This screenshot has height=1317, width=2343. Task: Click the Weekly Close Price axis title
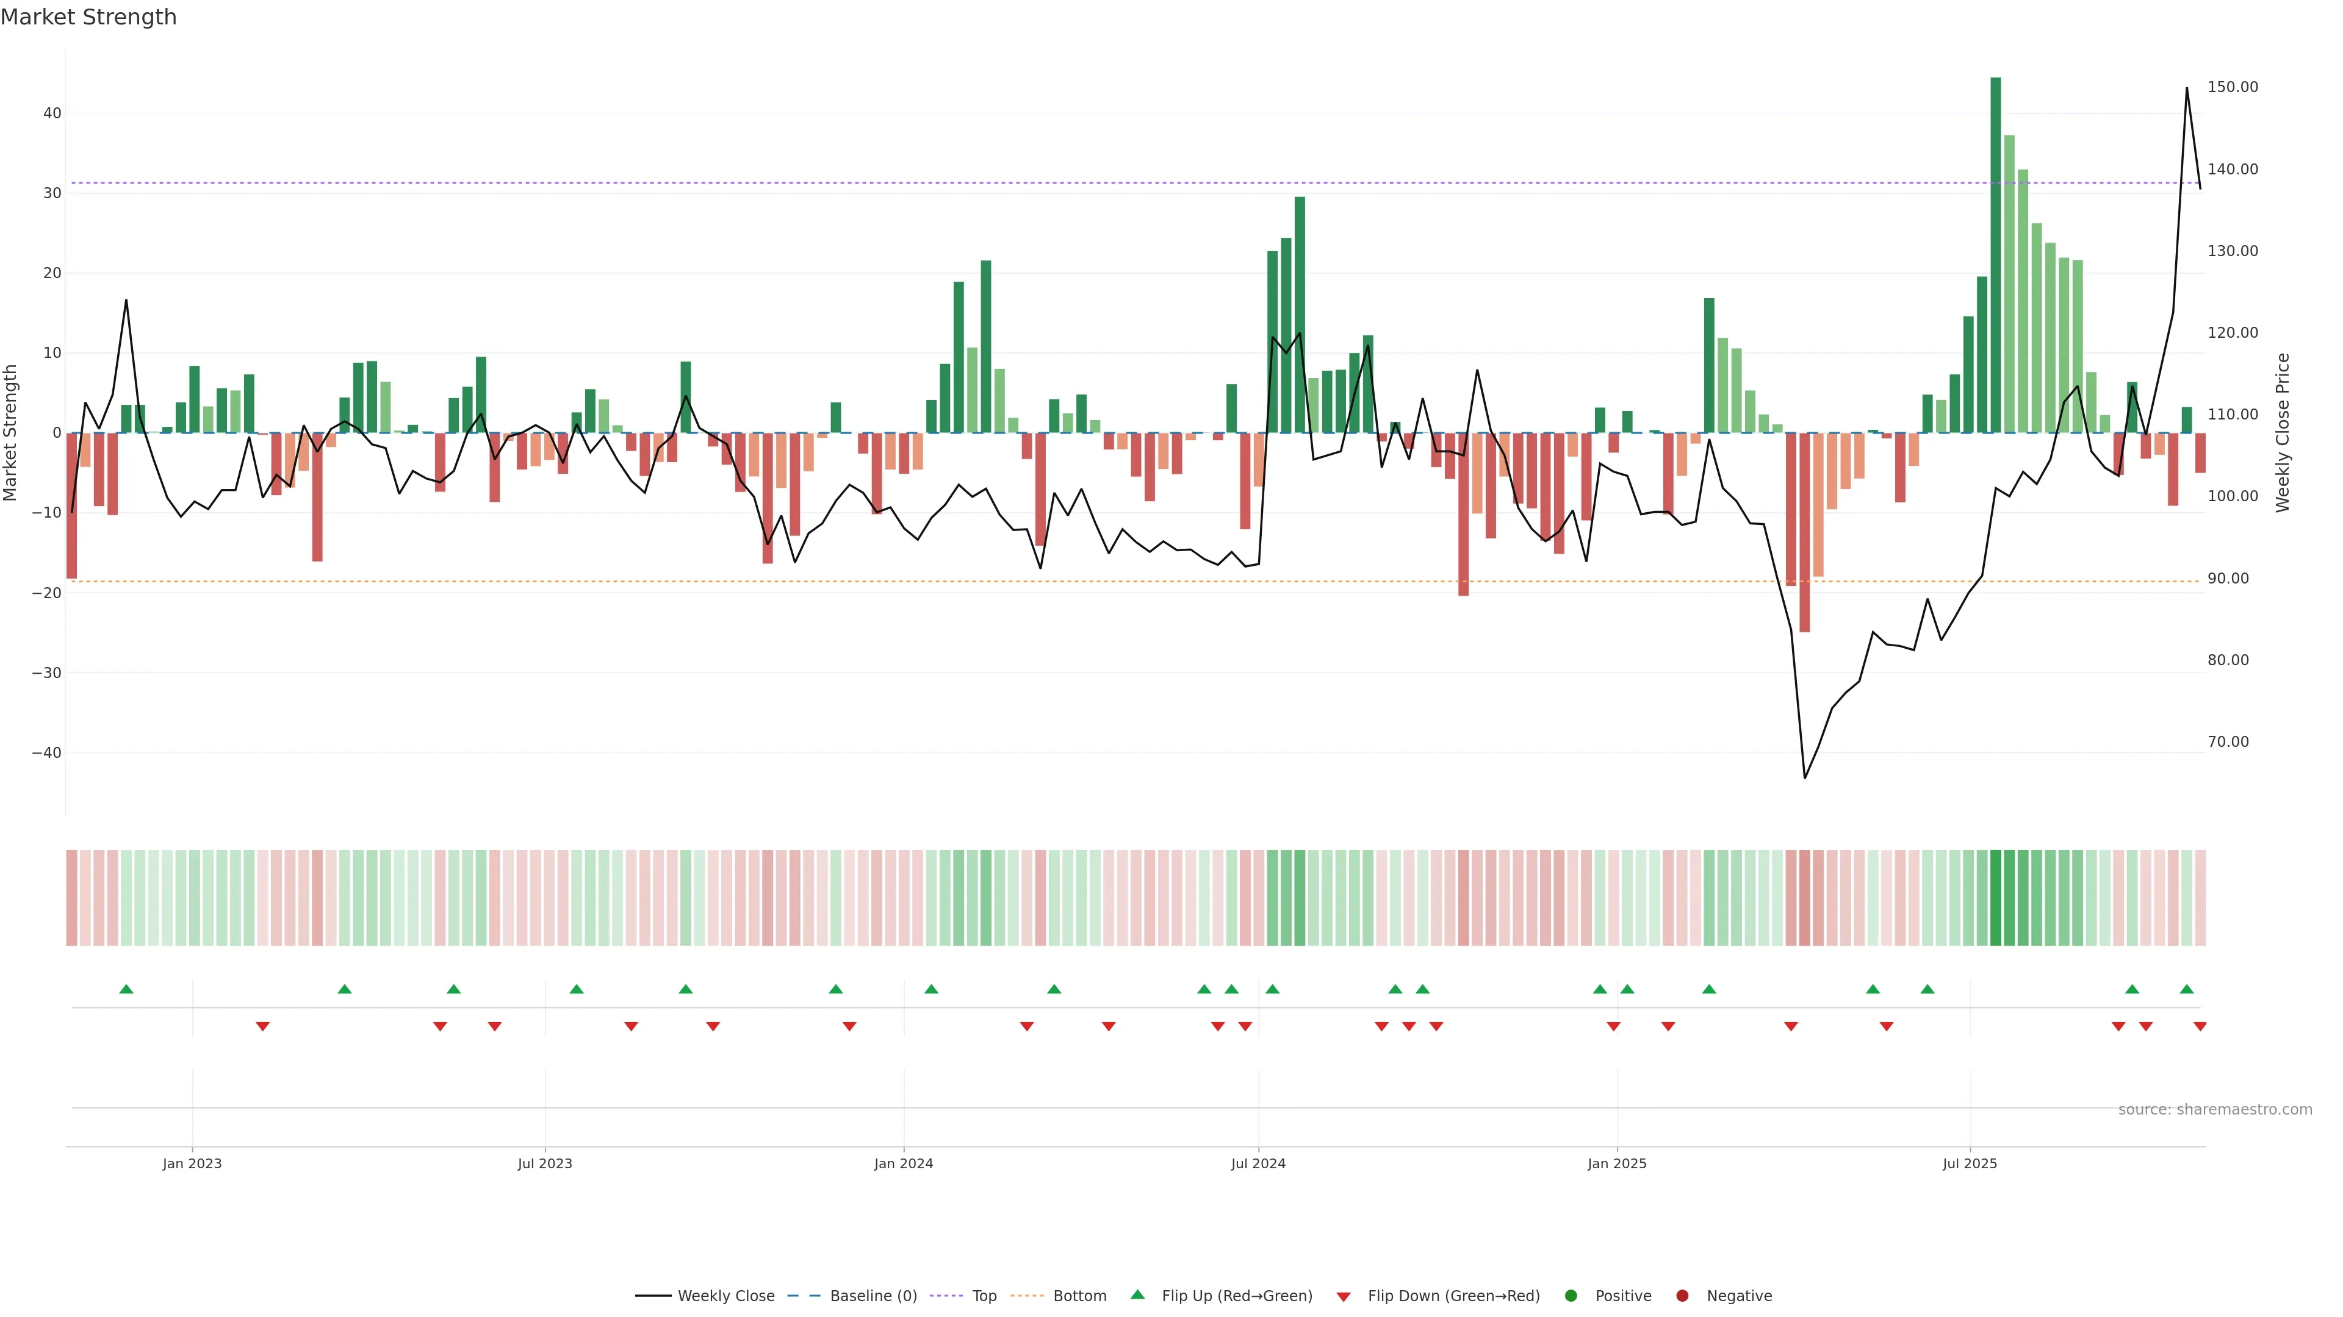point(2282,433)
